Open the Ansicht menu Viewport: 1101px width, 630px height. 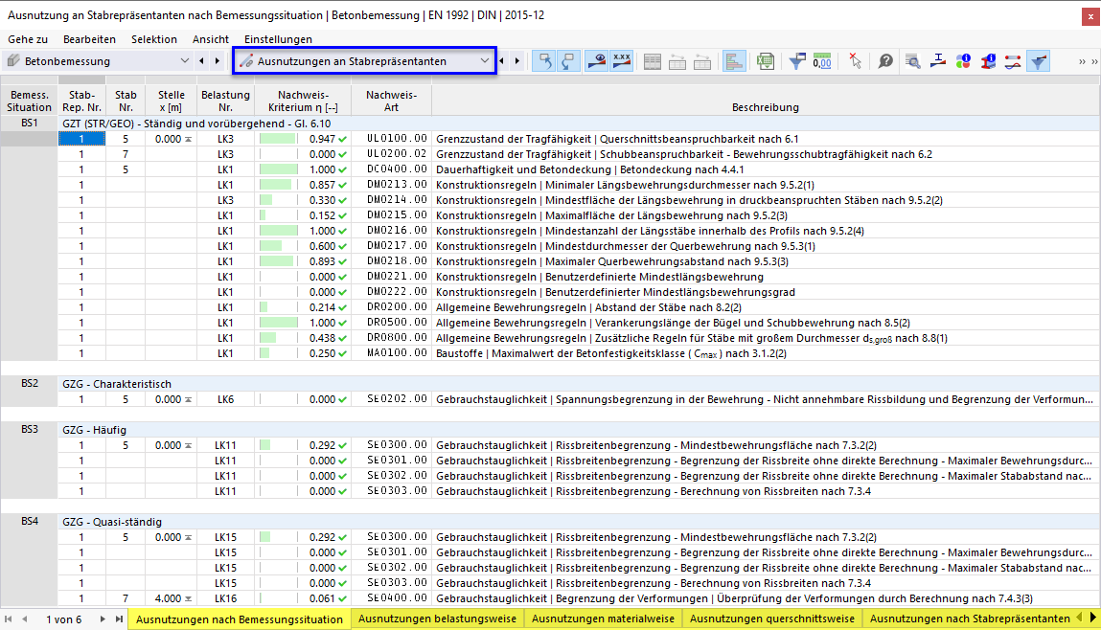[211, 39]
